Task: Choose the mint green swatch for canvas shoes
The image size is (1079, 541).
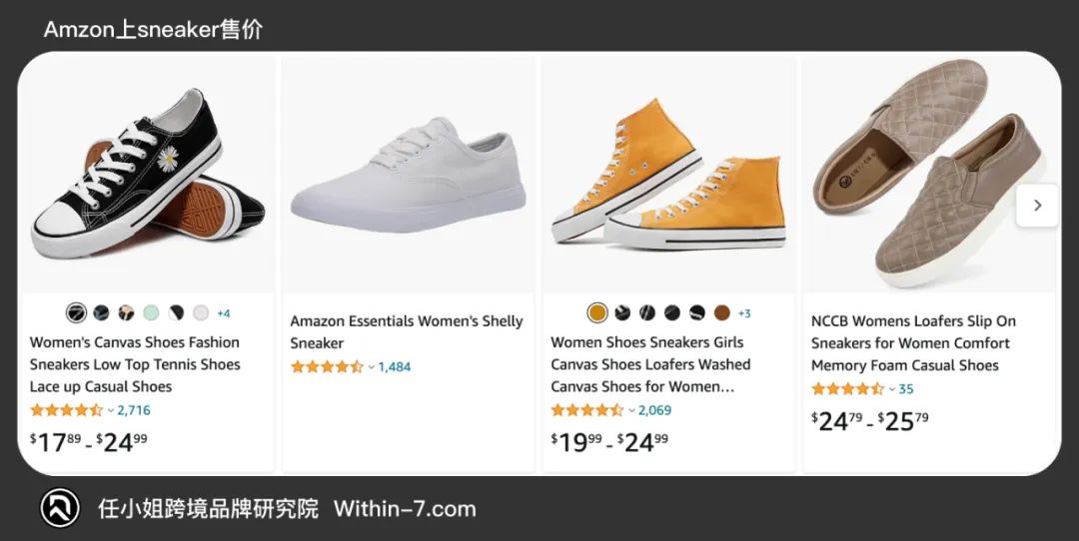Action: tap(151, 313)
